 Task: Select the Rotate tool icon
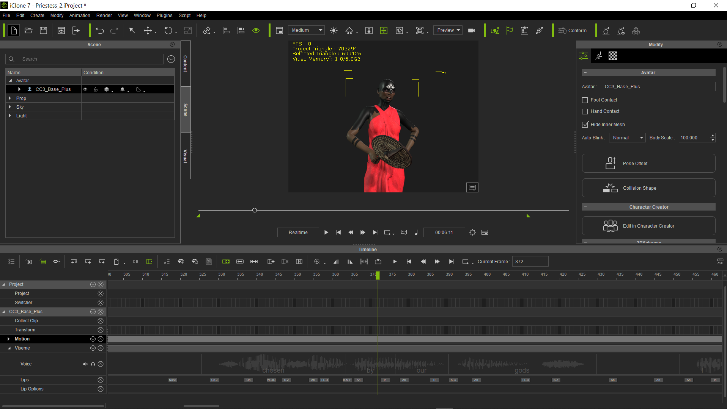[168, 31]
